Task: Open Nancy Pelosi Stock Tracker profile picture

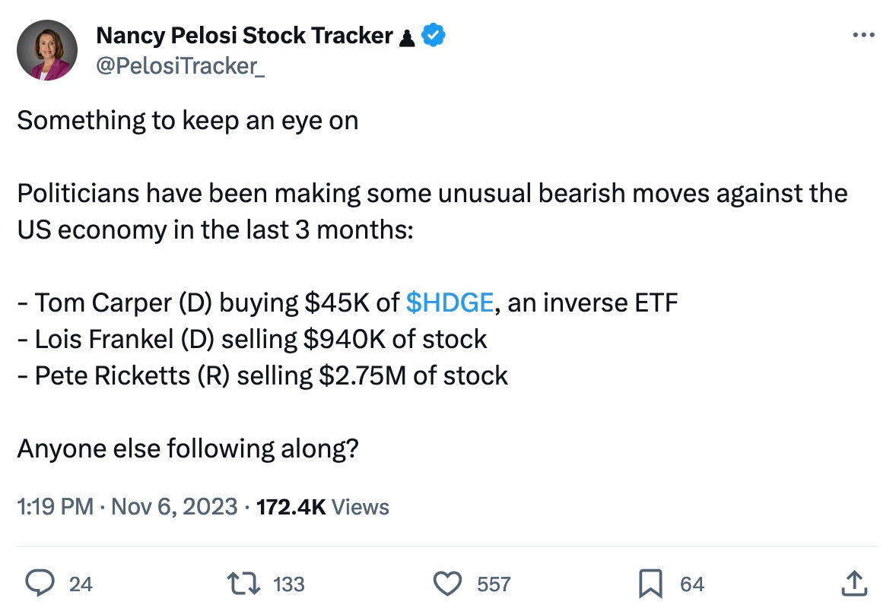Action: click(x=47, y=50)
